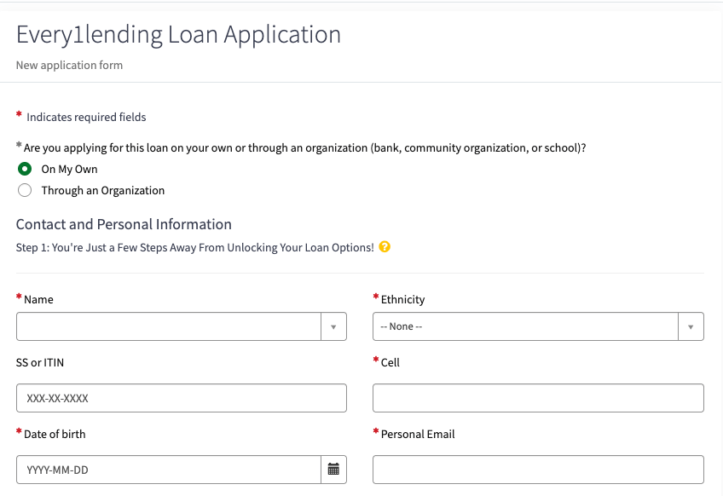Choose Through an Organization option

pos(24,190)
